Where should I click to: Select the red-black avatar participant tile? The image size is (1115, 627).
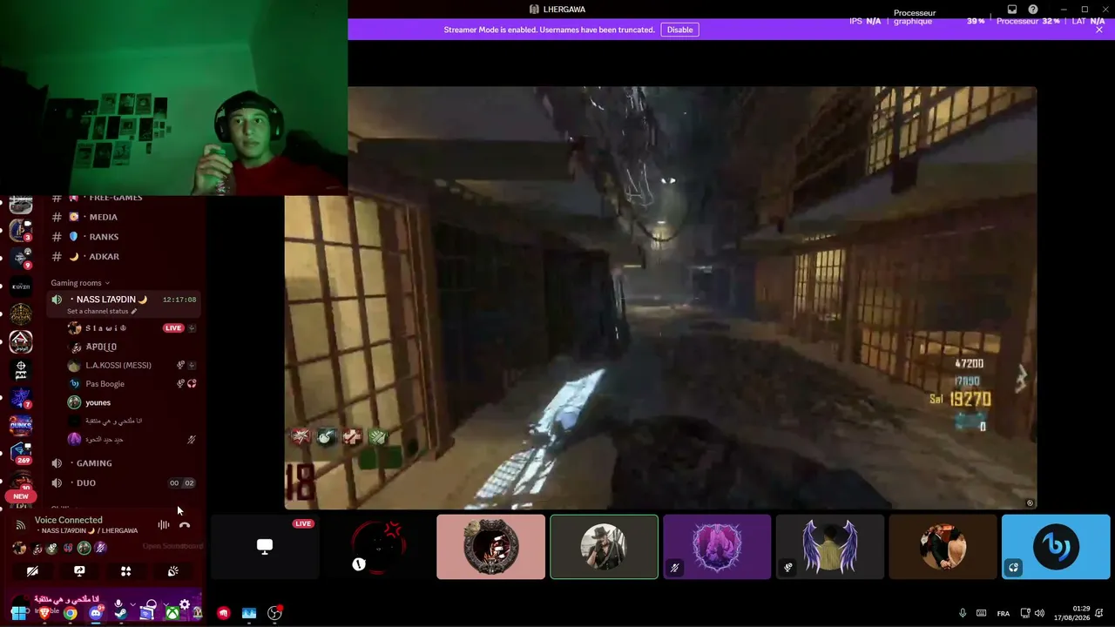click(x=378, y=547)
